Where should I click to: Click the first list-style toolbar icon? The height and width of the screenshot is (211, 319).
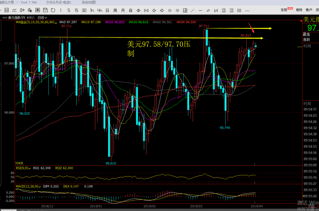tap(224, 11)
